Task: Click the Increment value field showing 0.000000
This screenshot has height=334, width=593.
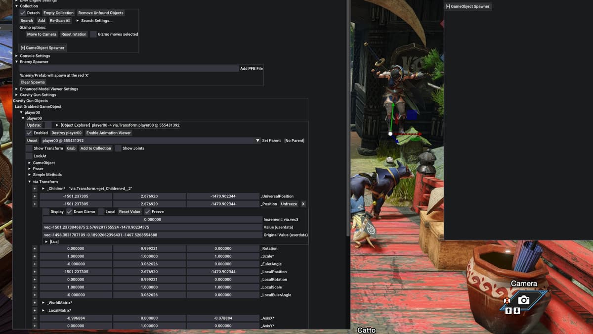Action: [152, 219]
